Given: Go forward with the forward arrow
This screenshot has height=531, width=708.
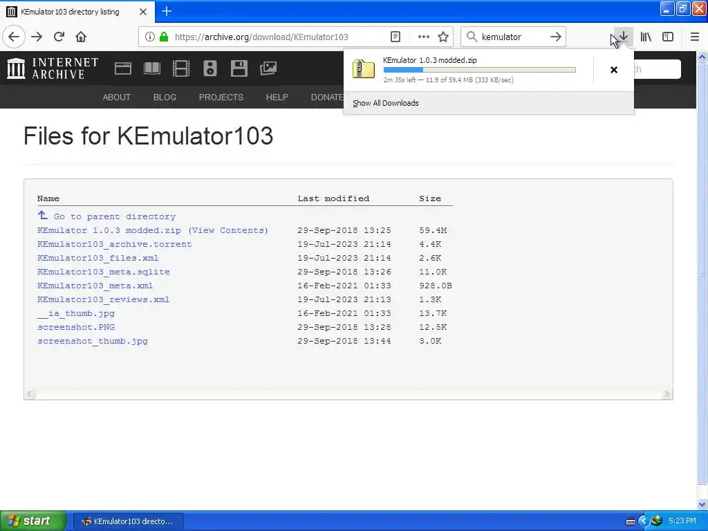Looking at the screenshot, I should tap(37, 37).
